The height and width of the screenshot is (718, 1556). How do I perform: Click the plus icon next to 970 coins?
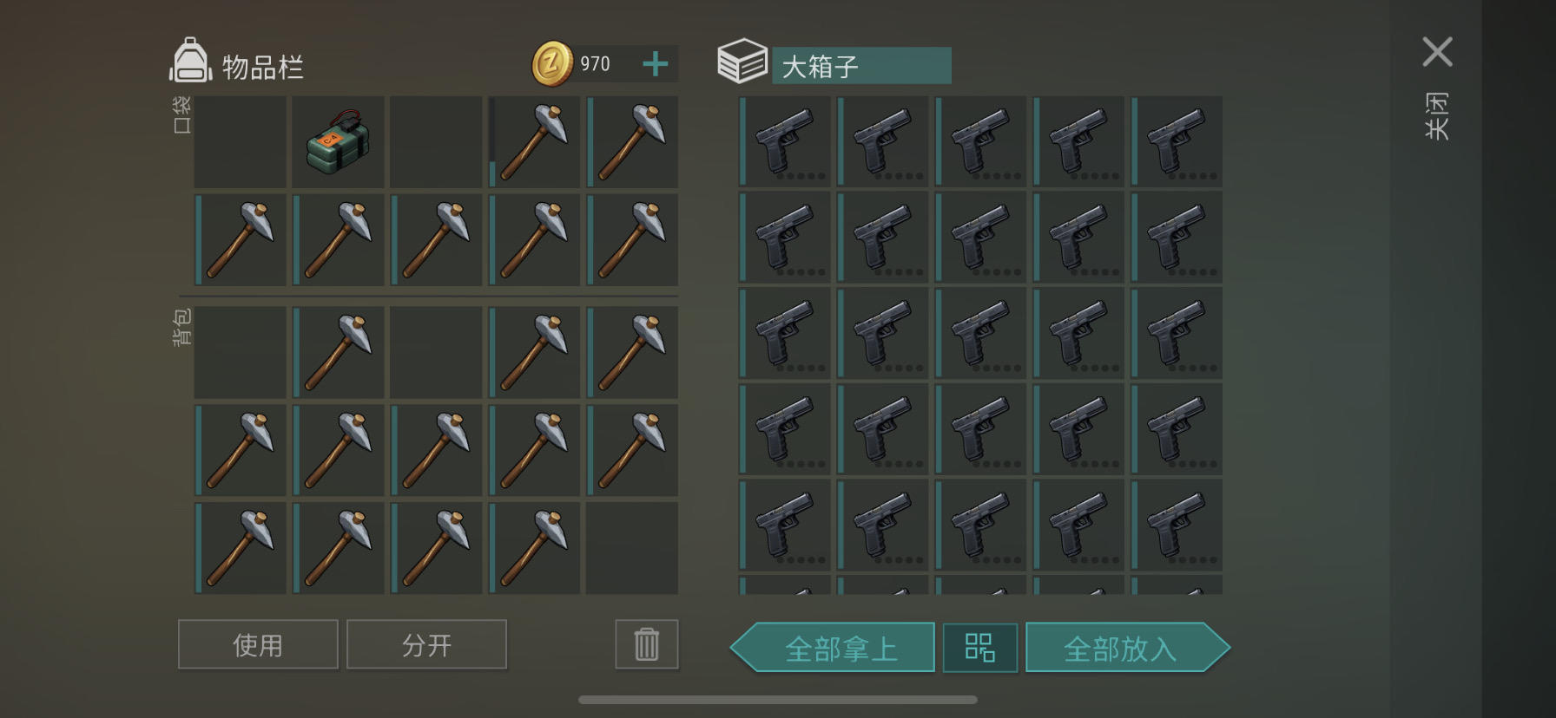[656, 63]
